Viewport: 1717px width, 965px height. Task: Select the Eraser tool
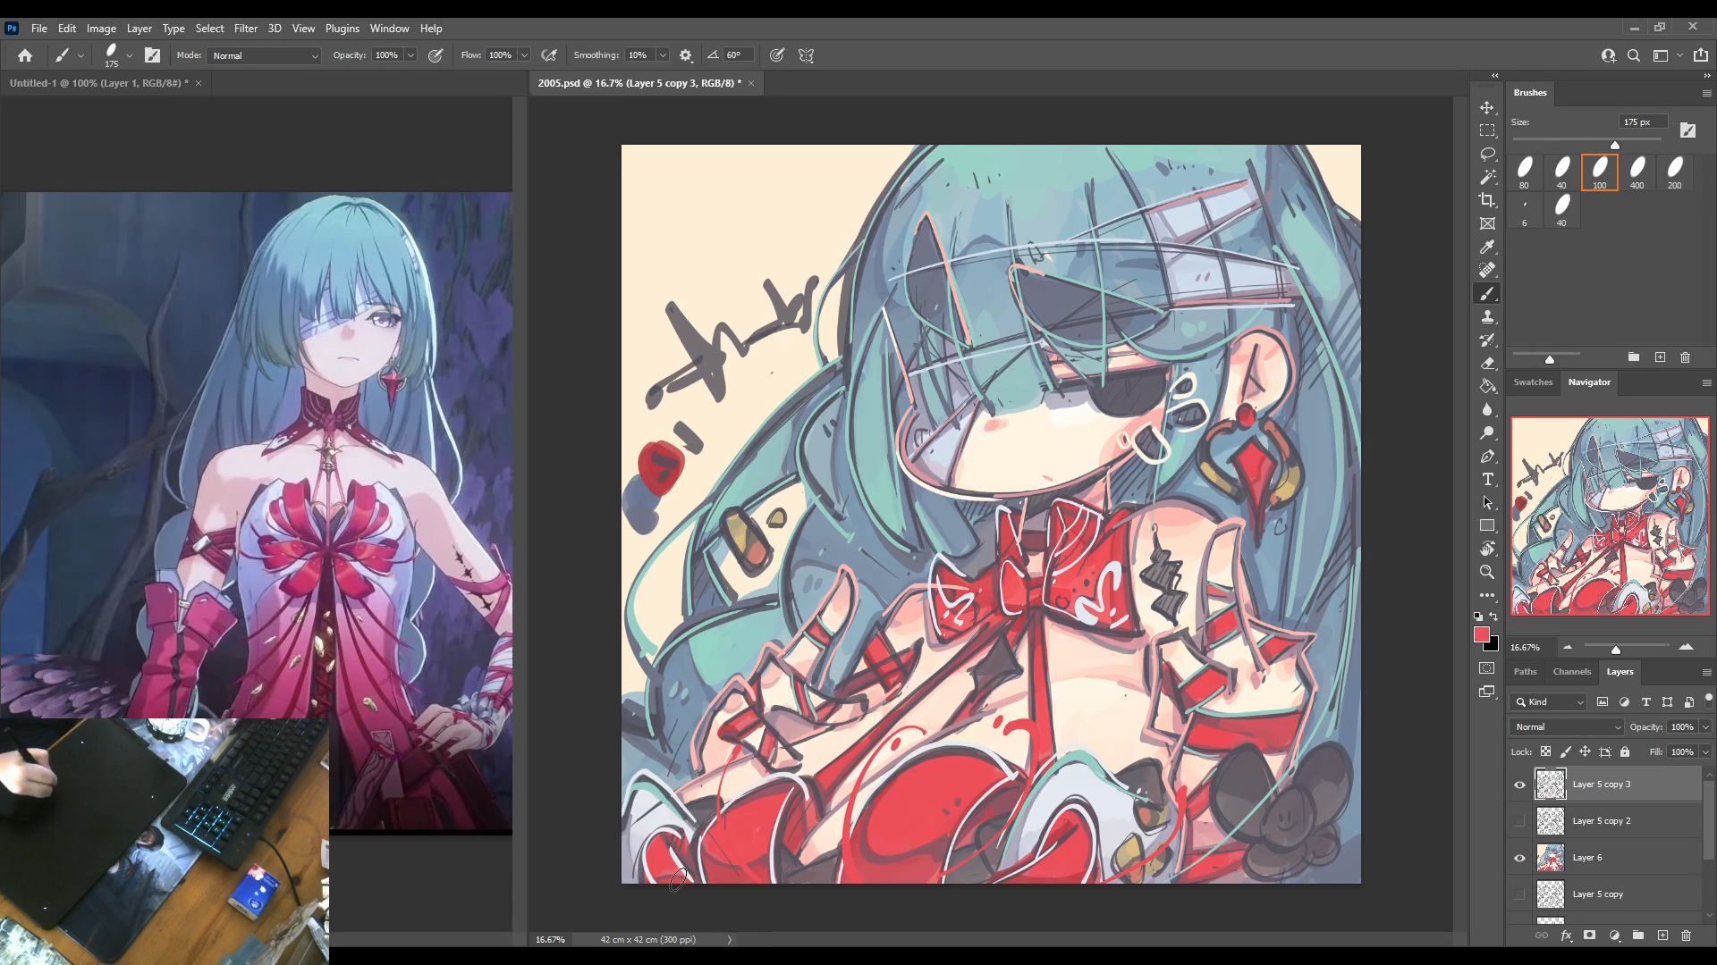1487,363
